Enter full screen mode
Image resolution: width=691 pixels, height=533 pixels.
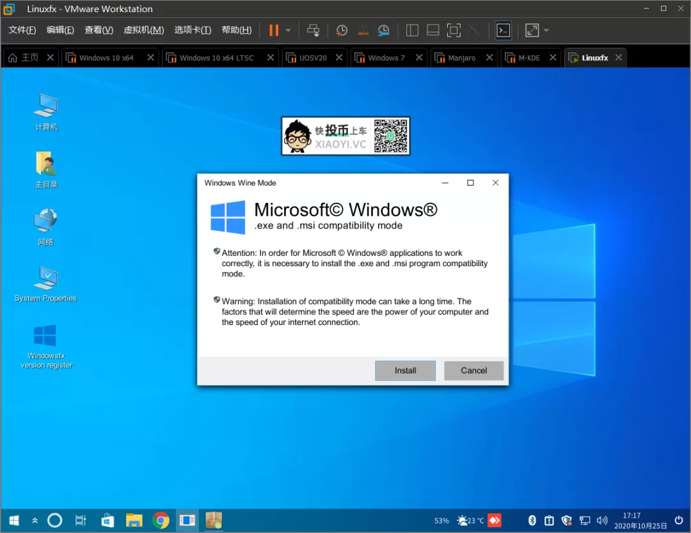coord(454,30)
